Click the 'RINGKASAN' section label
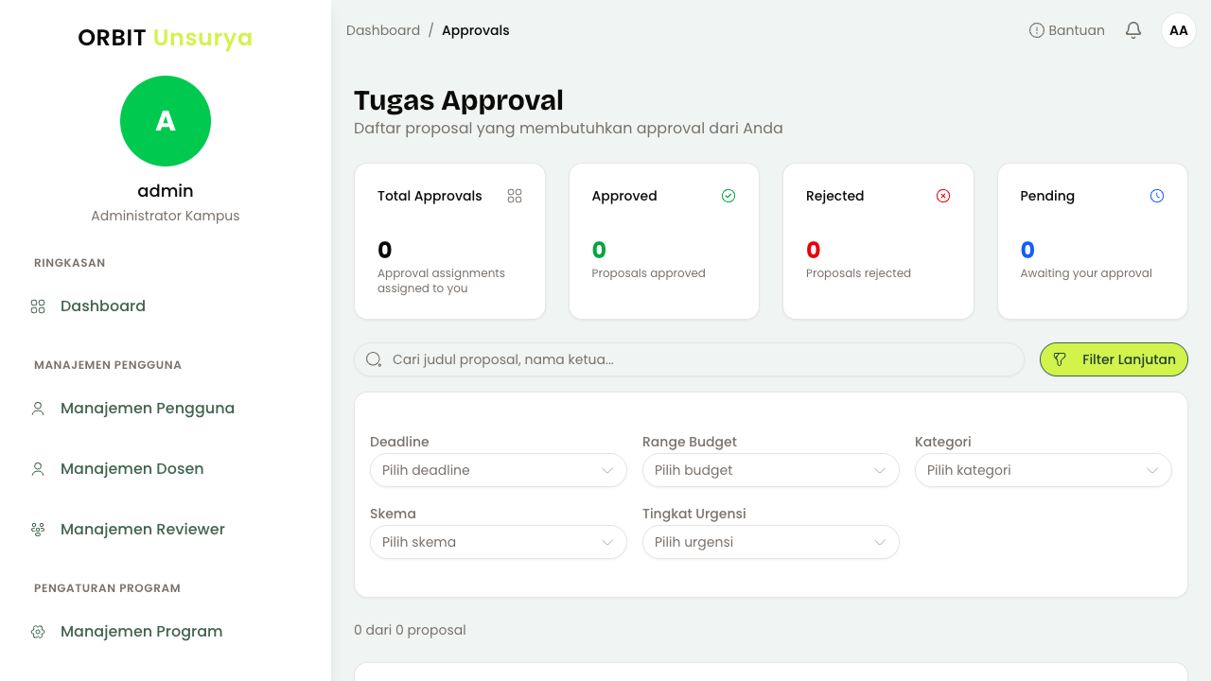Viewport: 1211px width, 681px height. click(70, 263)
